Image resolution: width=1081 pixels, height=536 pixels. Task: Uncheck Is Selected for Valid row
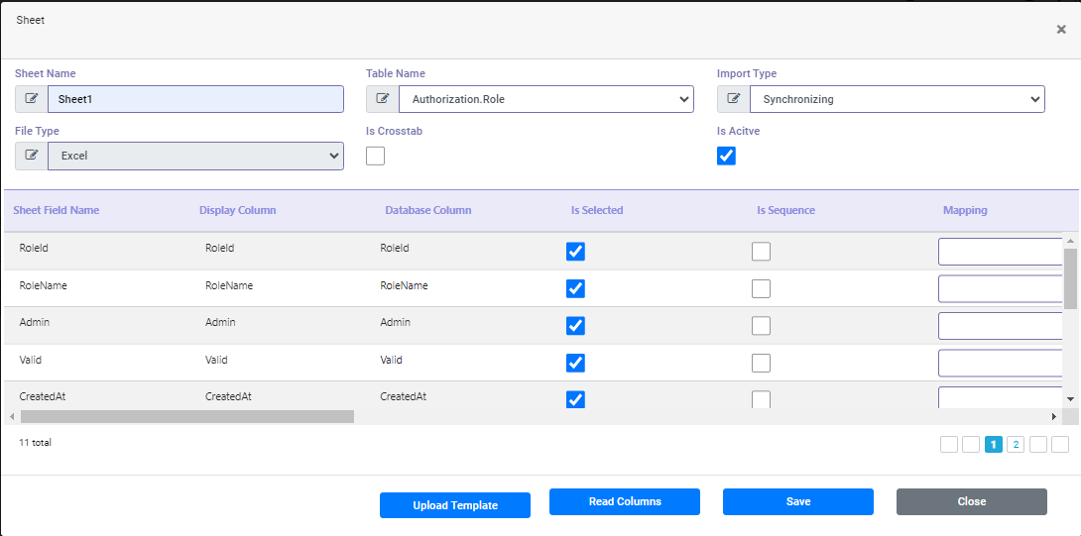click(x=575, y=363)
